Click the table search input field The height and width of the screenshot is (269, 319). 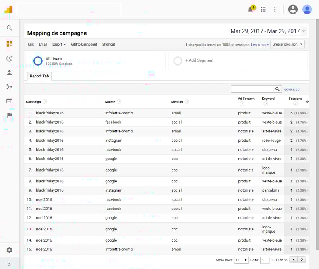252,89
